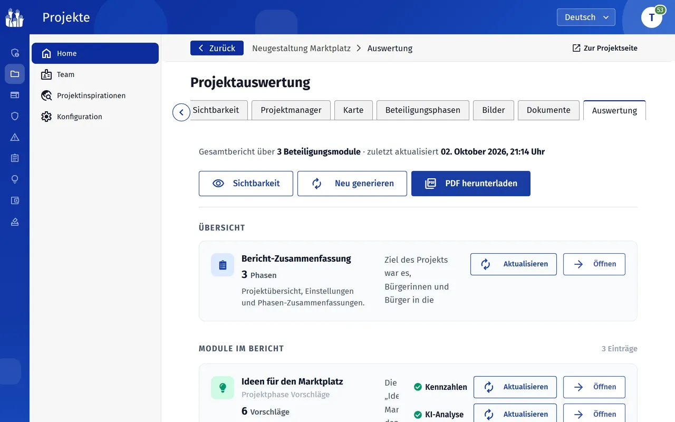Open the Deutsch language dropdown

[x=586, y=17]
